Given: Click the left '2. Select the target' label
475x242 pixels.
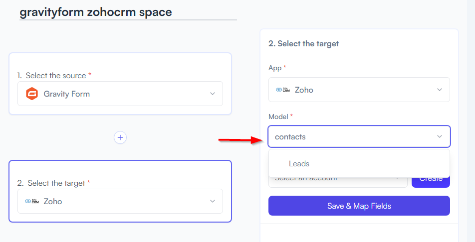Looking at the screenshot, I should 53,183.
